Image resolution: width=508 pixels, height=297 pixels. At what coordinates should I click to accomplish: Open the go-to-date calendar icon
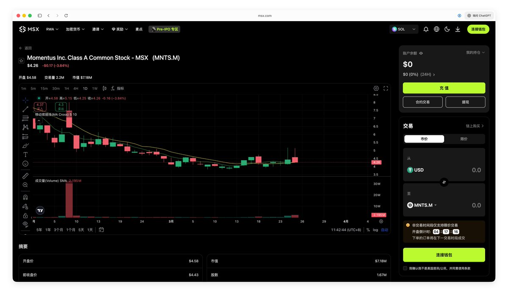click(101, 230)
